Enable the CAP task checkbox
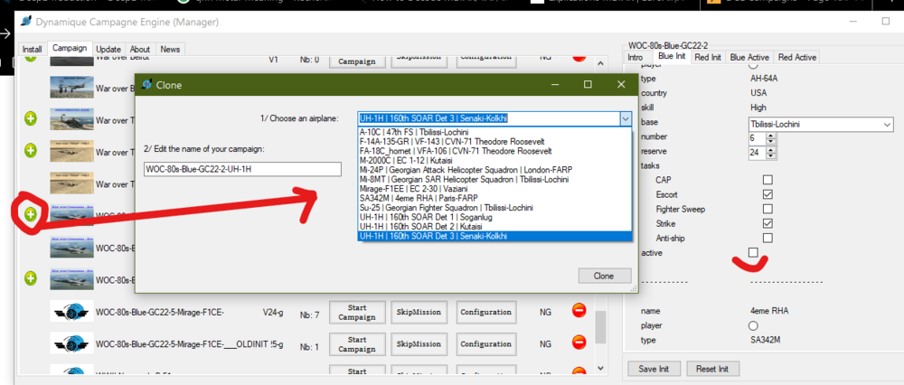This screenshot has width=904, height=385. click(767, 180)
